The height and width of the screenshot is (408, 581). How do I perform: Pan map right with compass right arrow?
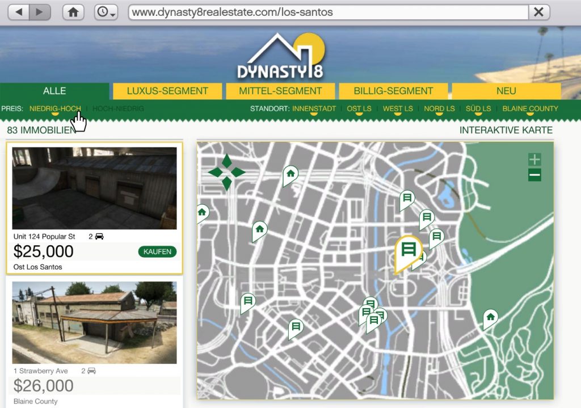(238, 172)
